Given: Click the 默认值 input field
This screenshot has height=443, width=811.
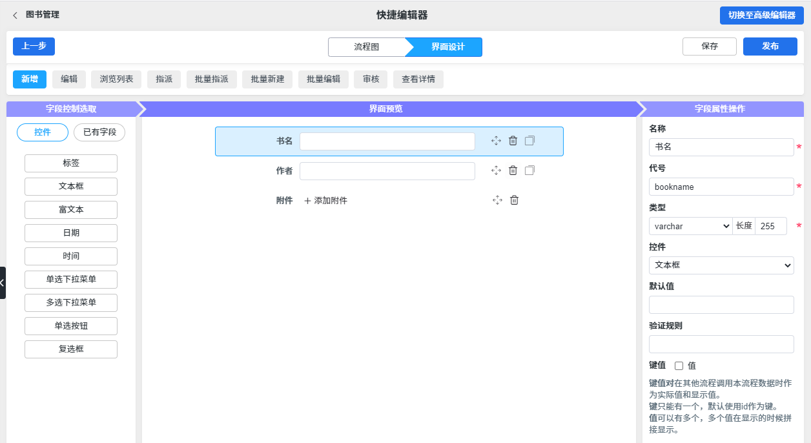Looking at the screenshot, I should [x=721, y=305].
